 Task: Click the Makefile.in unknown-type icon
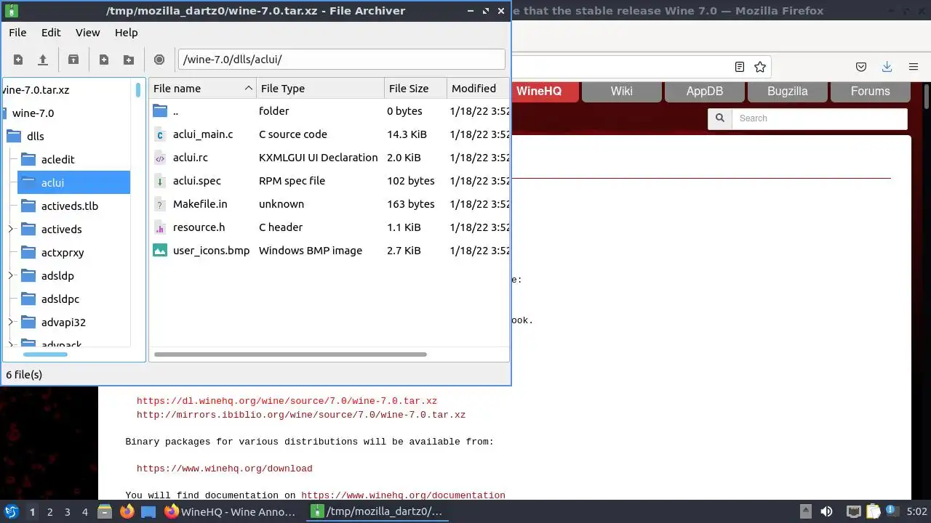tap(160, 204)
